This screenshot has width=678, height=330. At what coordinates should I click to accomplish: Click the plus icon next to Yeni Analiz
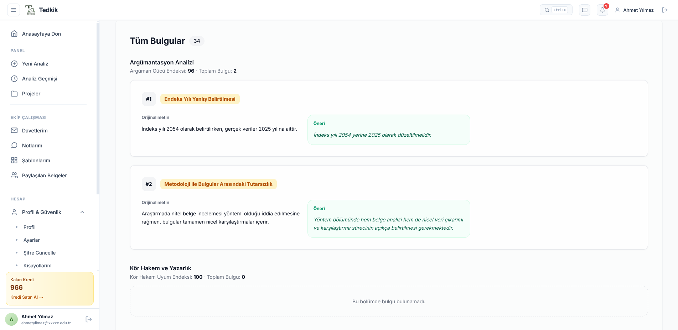click(14, 64)
